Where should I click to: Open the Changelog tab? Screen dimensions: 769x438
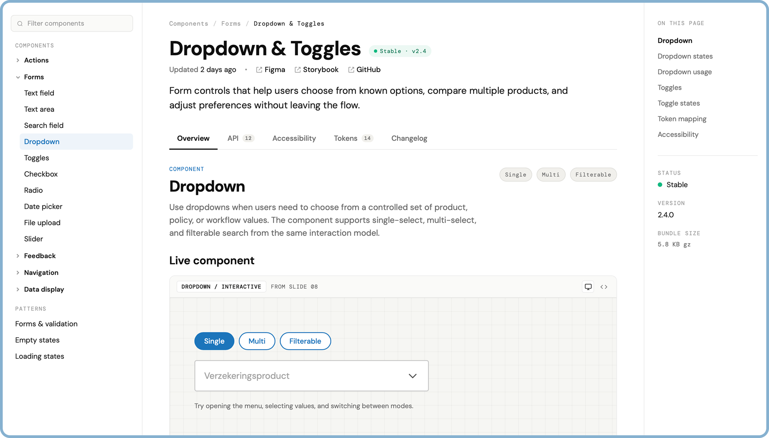tap(409, 138)
